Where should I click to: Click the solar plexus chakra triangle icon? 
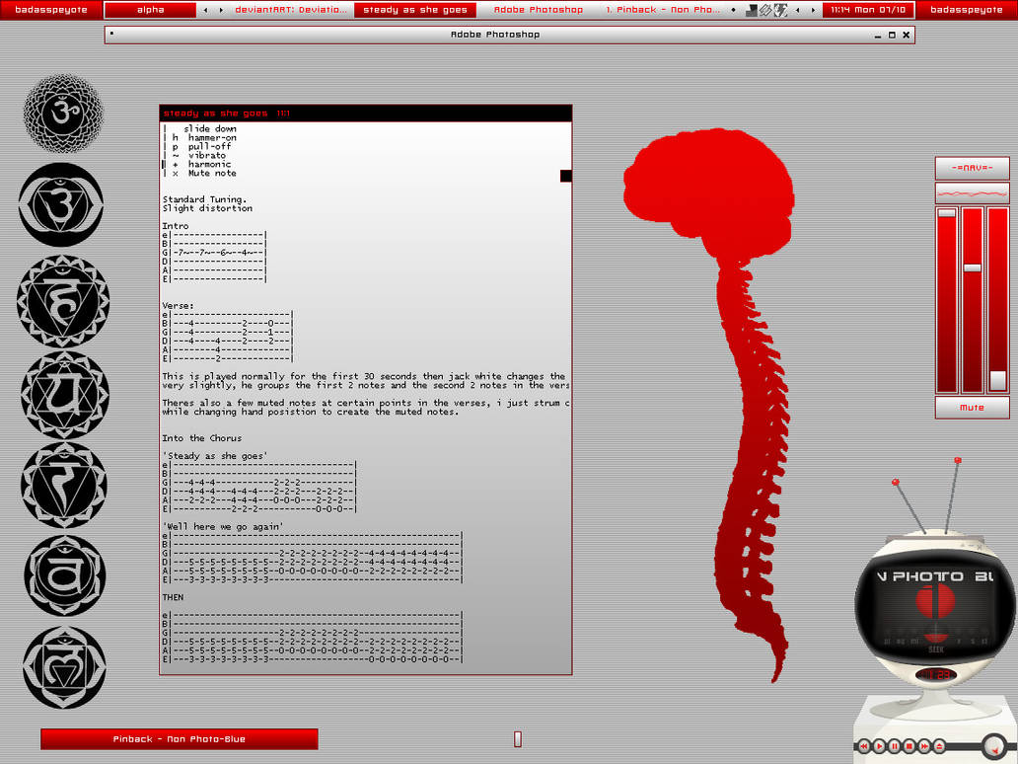(x=63, y=485)
